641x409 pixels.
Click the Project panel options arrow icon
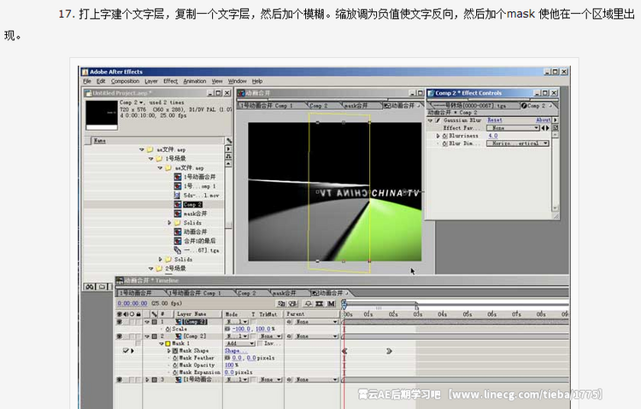tap(228, 149)
